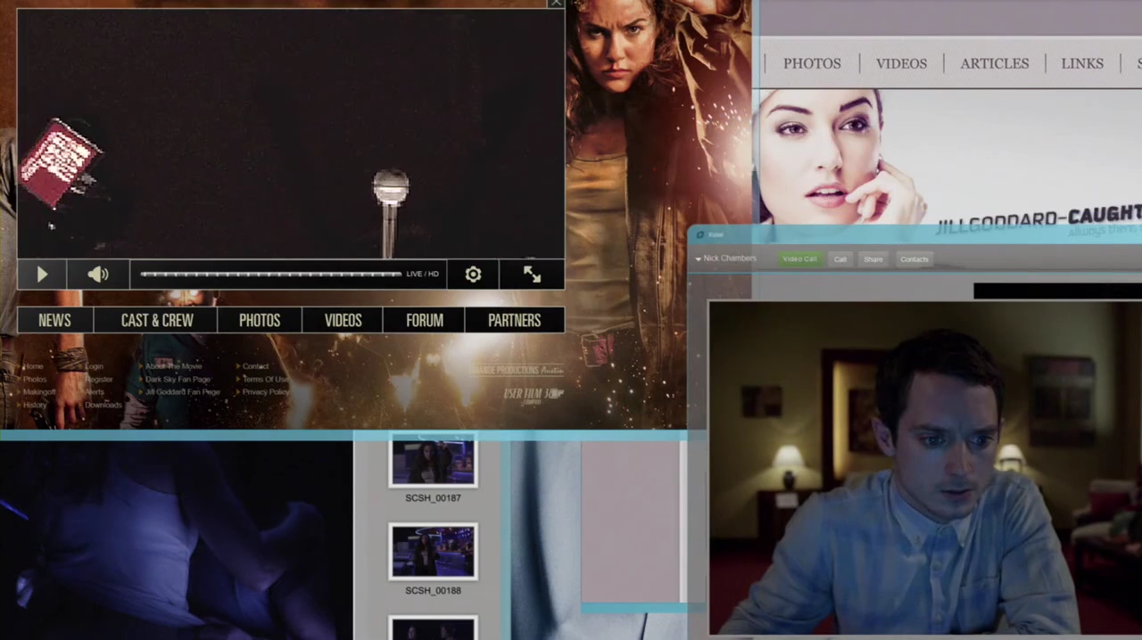1142x640 pixels.
Task: Open LINKS in the Jill Goddard site menu
Action: click(1082, 63)
